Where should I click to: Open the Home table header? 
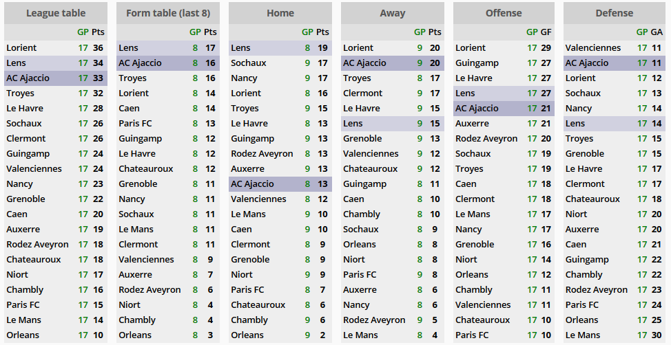(x=280, y=13)
